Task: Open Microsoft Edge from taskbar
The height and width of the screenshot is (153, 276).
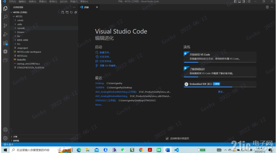Action: [79, 150]
